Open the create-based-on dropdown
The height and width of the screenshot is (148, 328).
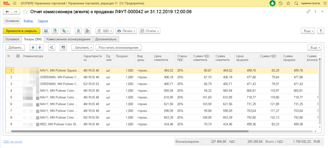point(66,31)
